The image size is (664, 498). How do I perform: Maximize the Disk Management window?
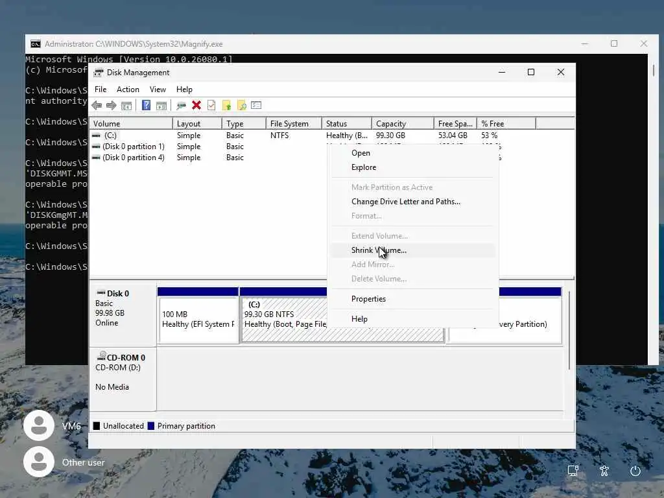point(531,73)
